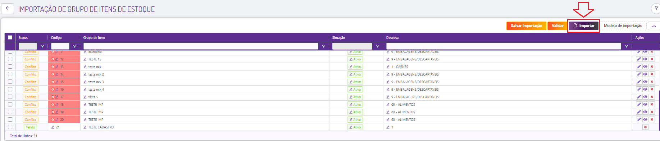Edit code 21 using the cell pencil icon

pos(53,127)
